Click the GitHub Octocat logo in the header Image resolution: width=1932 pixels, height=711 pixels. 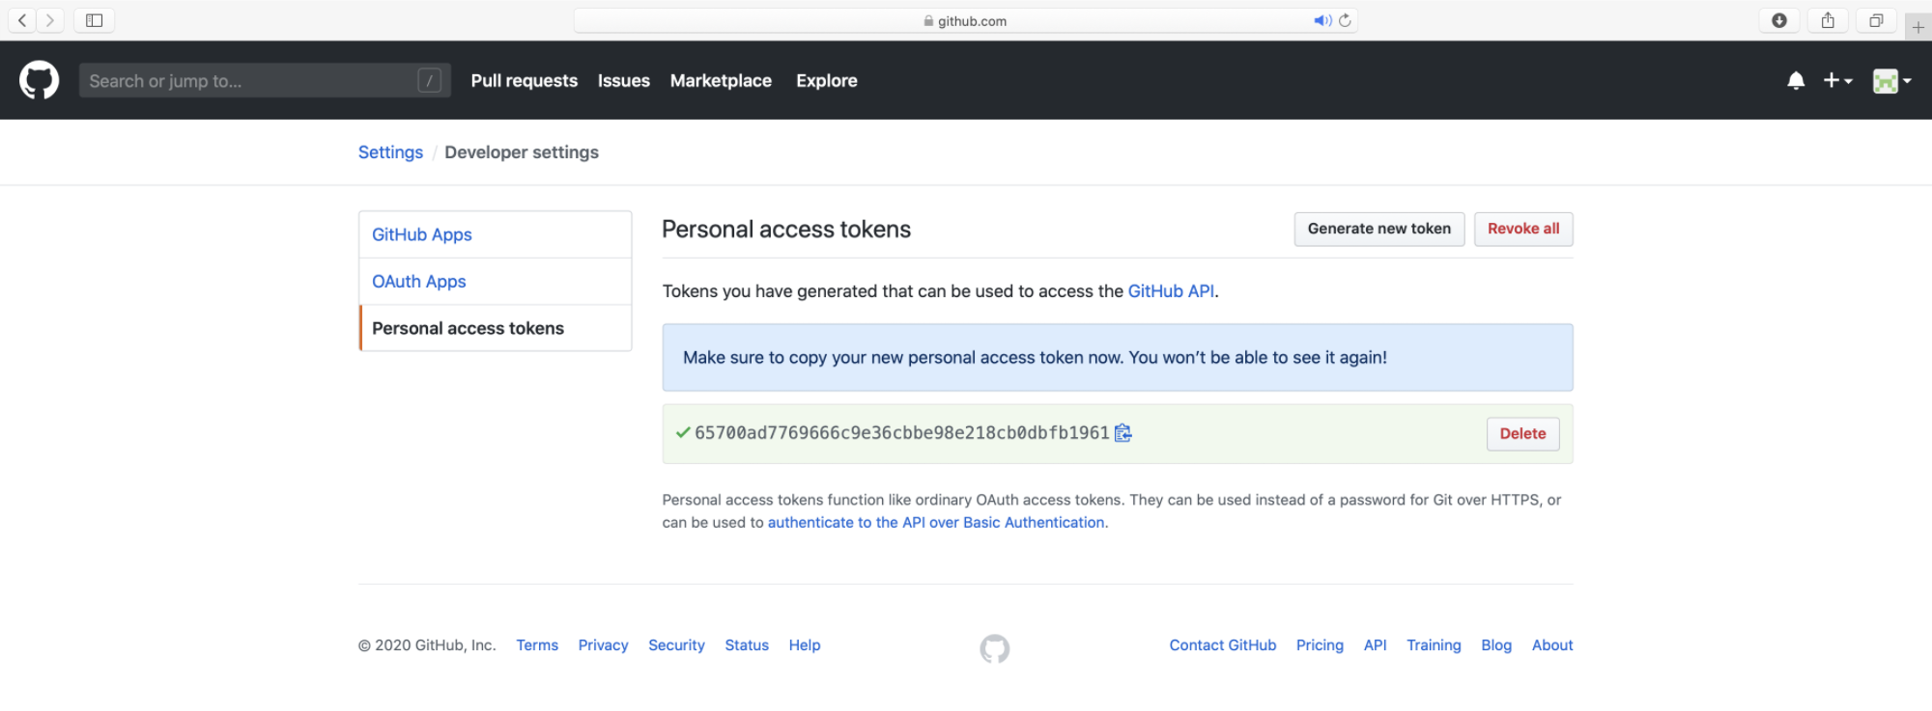pyautogui.click(x=39, y=80)
